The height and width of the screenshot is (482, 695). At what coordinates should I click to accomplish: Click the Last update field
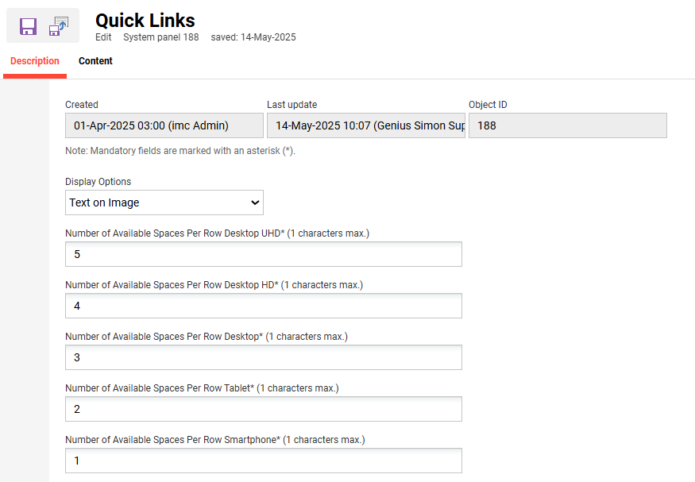[365, 125]
